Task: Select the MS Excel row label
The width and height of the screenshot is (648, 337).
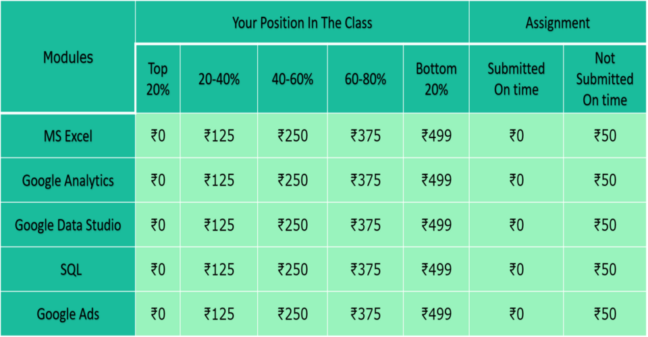Action: tap(67, 135)
